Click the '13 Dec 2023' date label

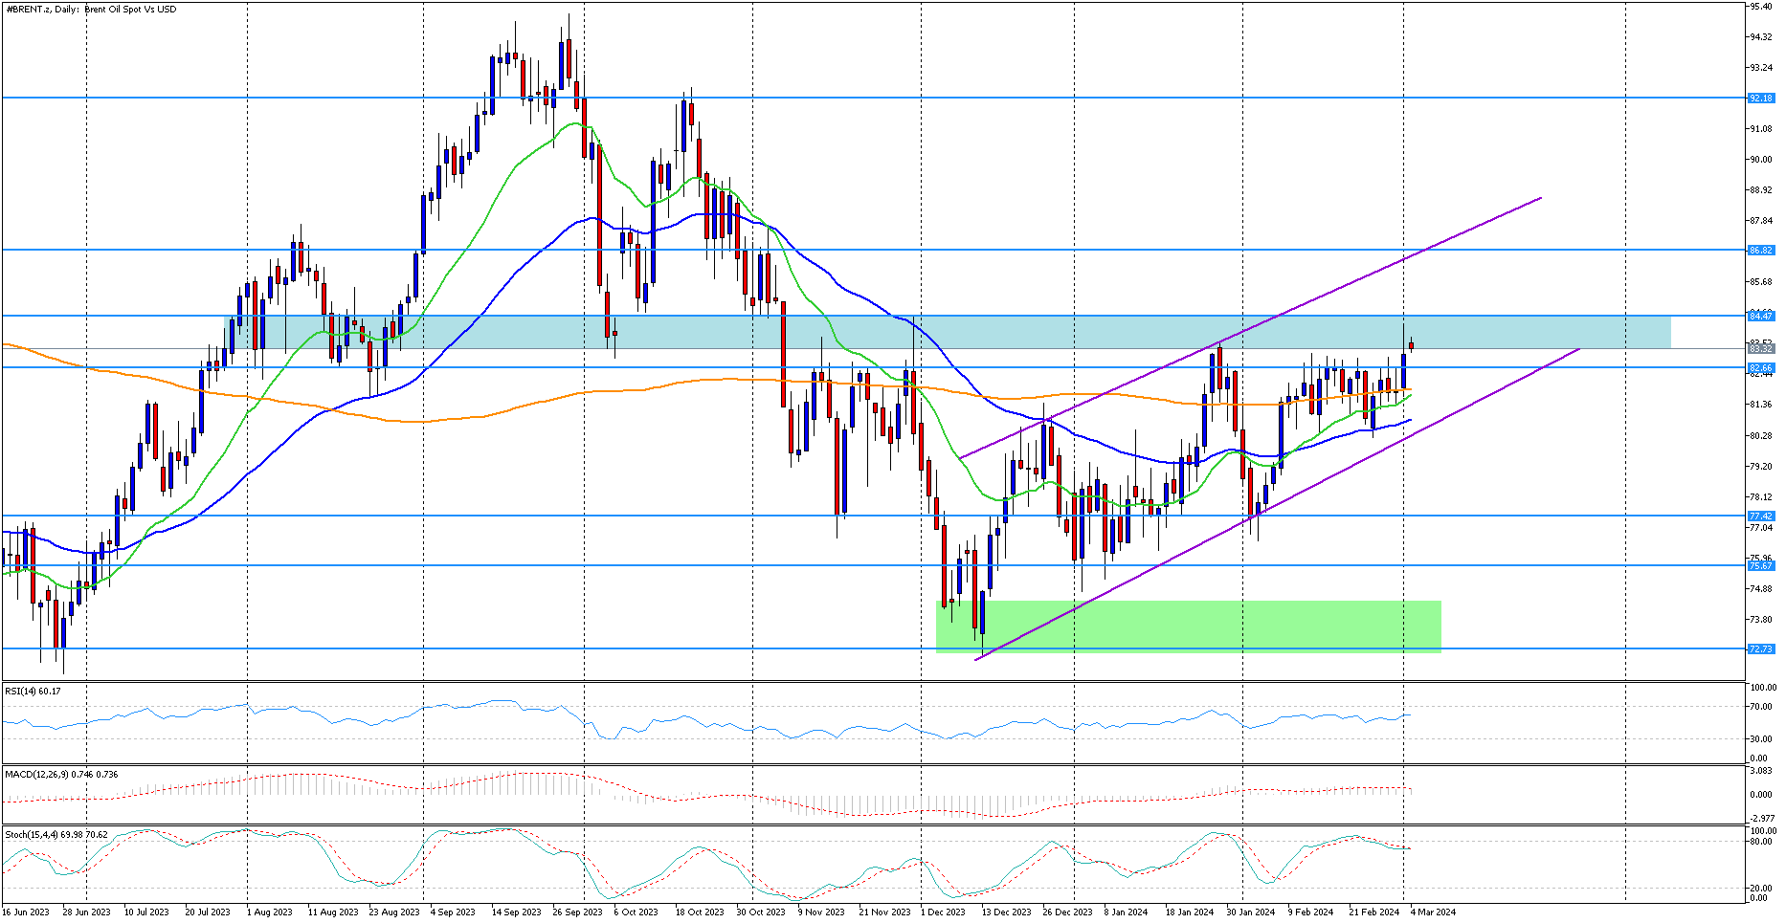1007,912
